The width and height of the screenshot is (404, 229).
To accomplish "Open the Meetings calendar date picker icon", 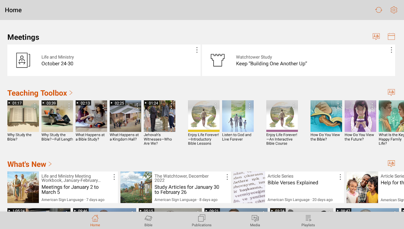I will pos(391,36).
